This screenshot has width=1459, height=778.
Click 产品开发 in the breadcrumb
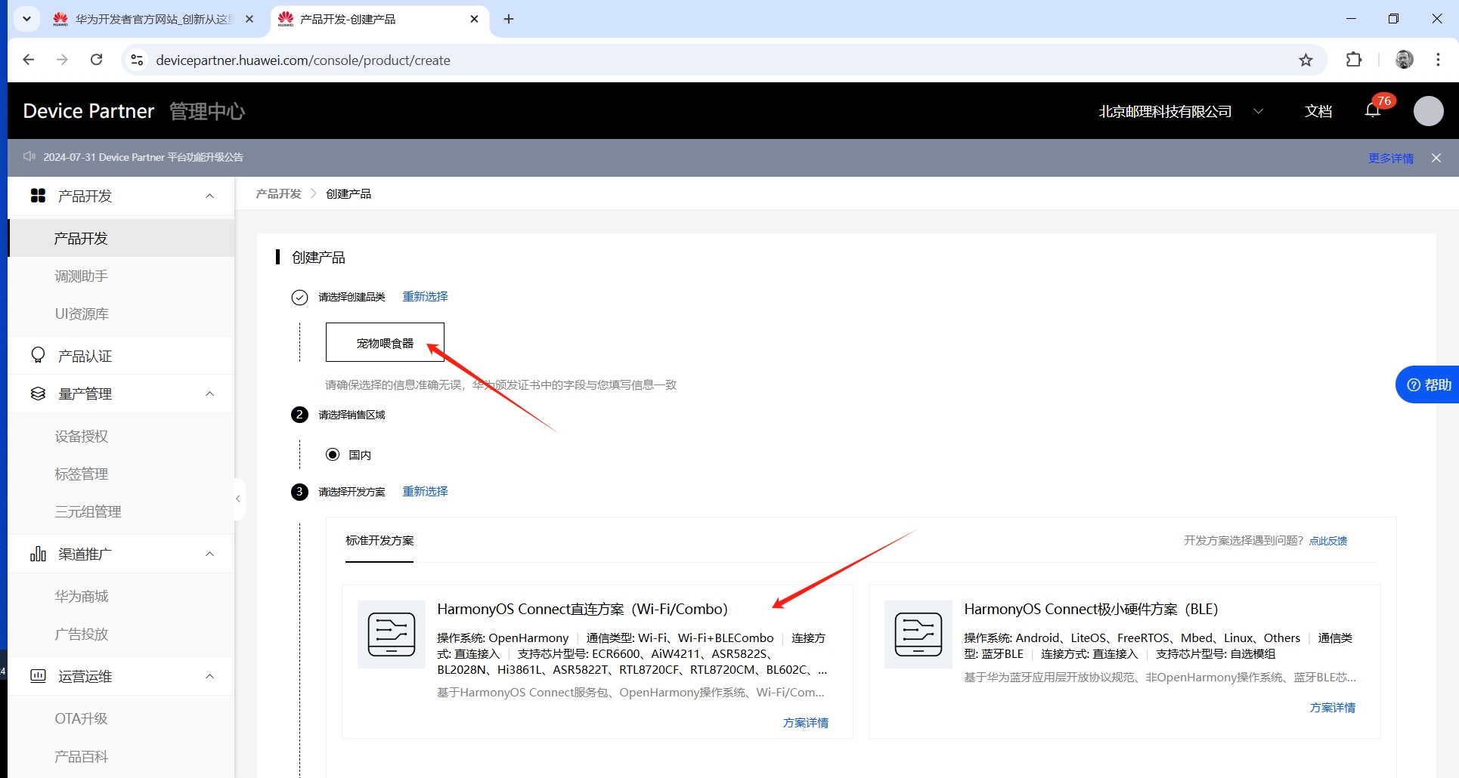(278, 194)
